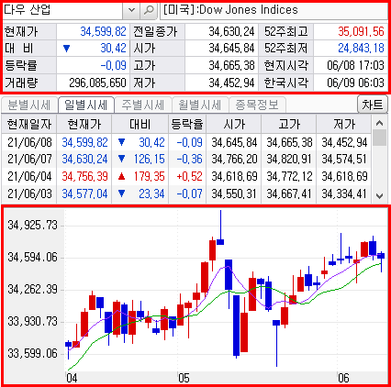This screenshot has height=387, width=391.
Task: Click the 52주최고 value 35,091.56
Action: tap(361, 31)
